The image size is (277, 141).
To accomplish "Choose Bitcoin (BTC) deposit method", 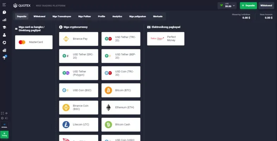I will point(121,90).
